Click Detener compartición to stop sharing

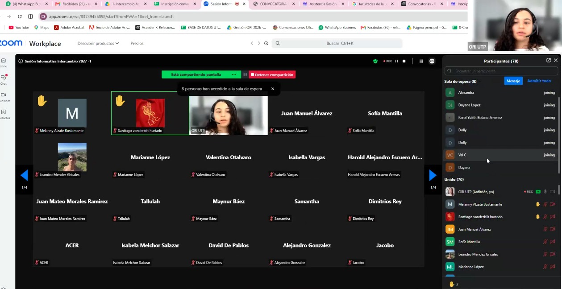272,74
